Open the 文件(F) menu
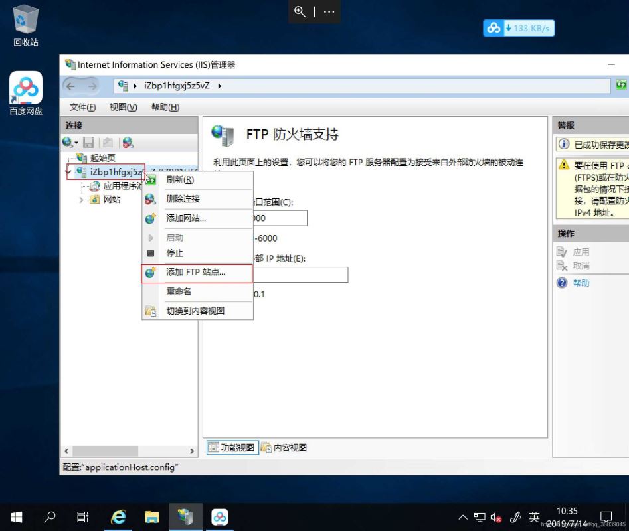This screenshot has height=531, width=629. 82,107
